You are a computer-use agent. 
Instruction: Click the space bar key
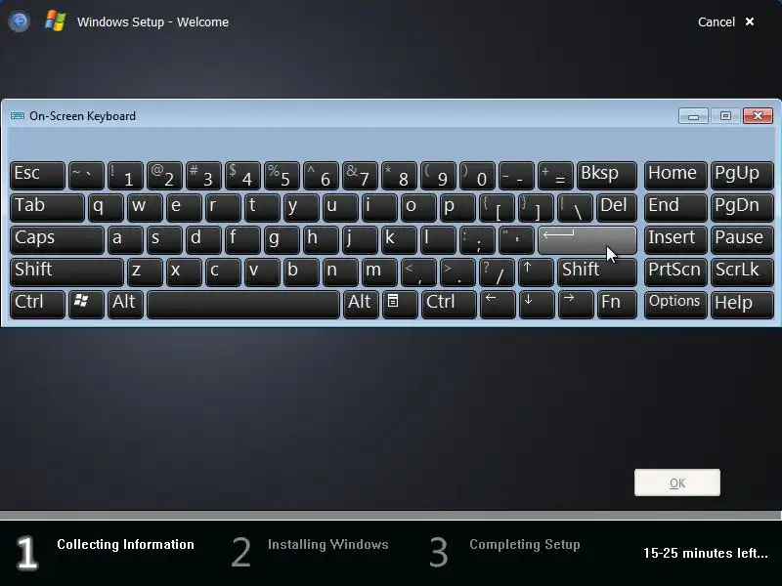(242, 305)
